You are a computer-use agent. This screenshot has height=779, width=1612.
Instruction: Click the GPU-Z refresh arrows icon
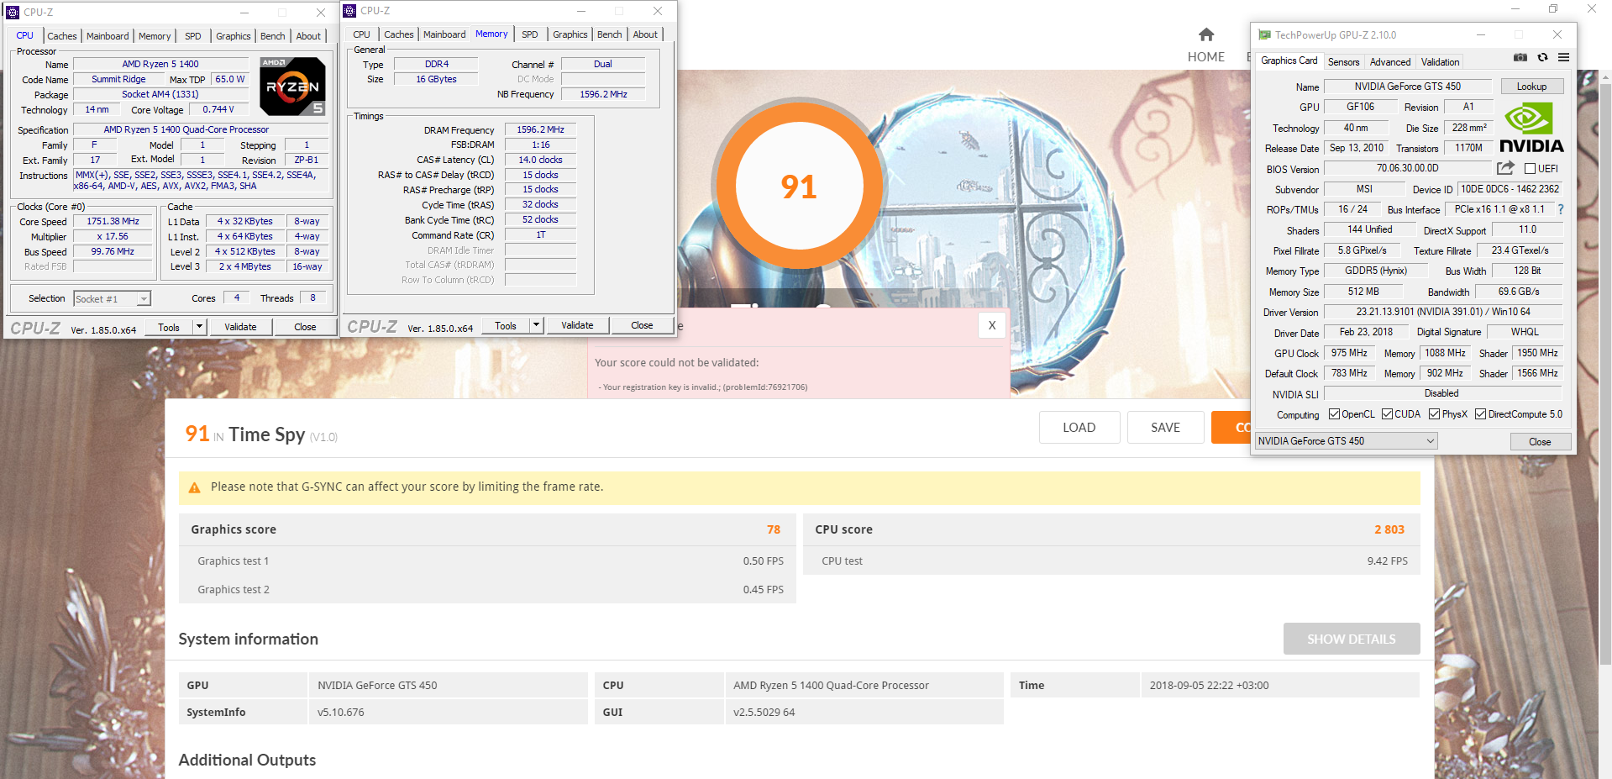coord(1542,58)
